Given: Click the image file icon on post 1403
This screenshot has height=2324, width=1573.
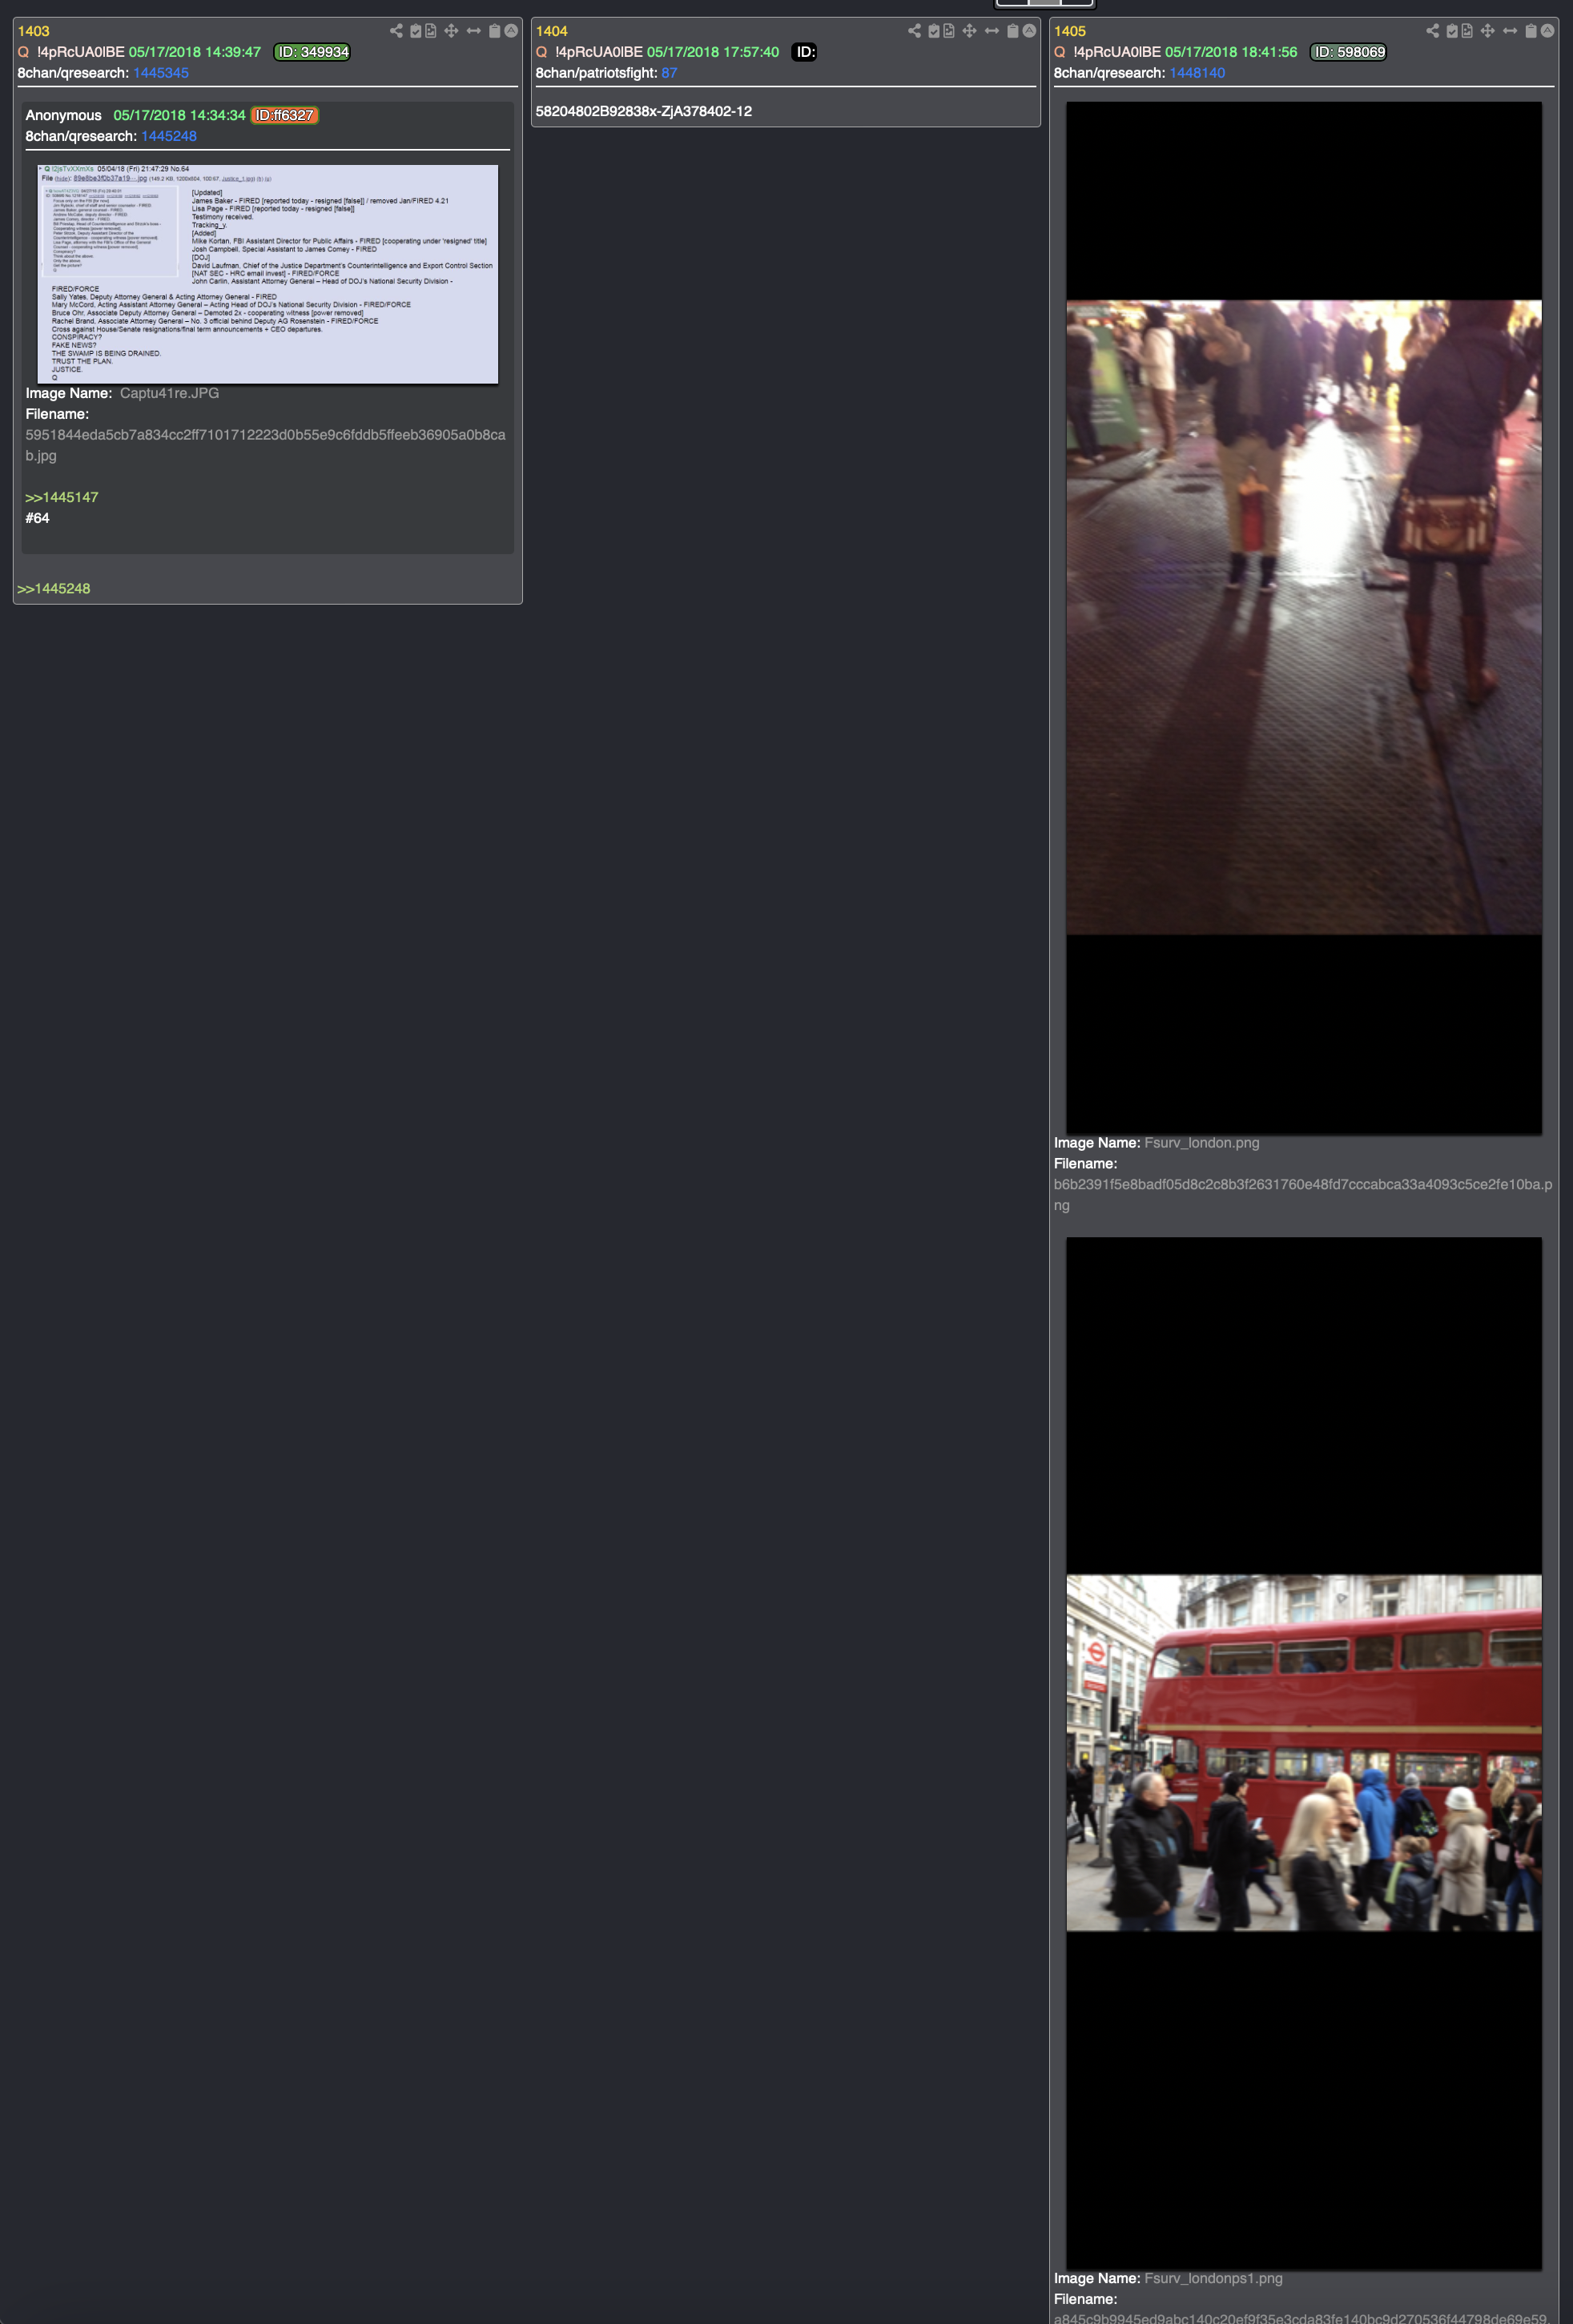Looking at the screenshot, I should [431, 31].
